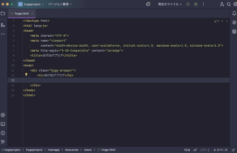Click the opening <head> tag

pos(28,30)
